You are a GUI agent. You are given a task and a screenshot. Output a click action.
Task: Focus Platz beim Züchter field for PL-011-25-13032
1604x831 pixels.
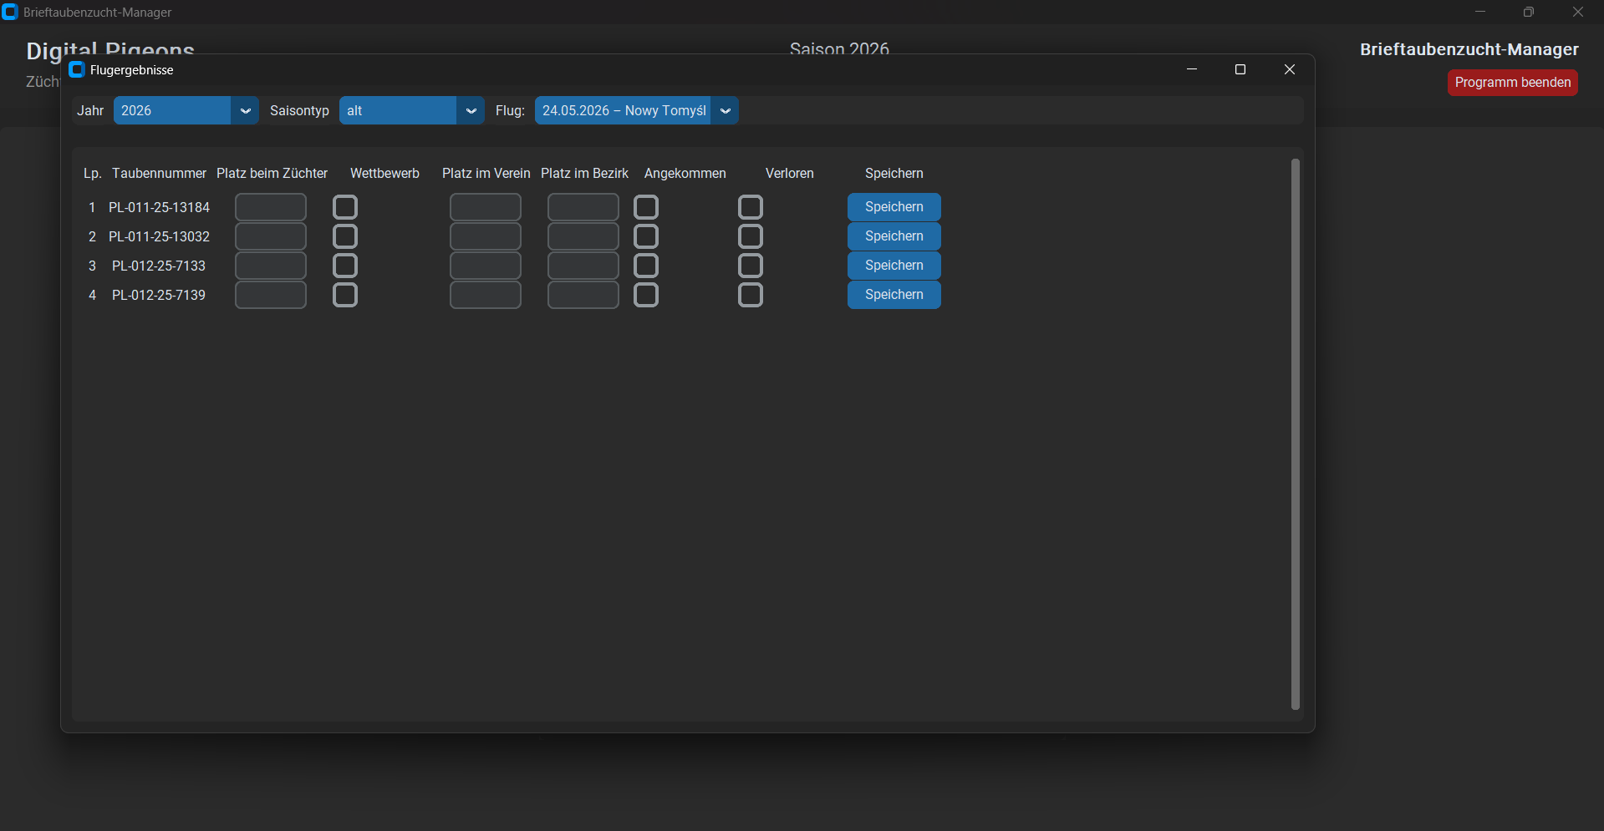[271, 236]
